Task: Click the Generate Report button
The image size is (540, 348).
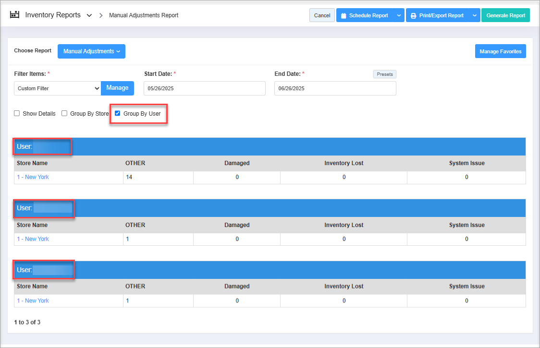Action: point(505,15)
